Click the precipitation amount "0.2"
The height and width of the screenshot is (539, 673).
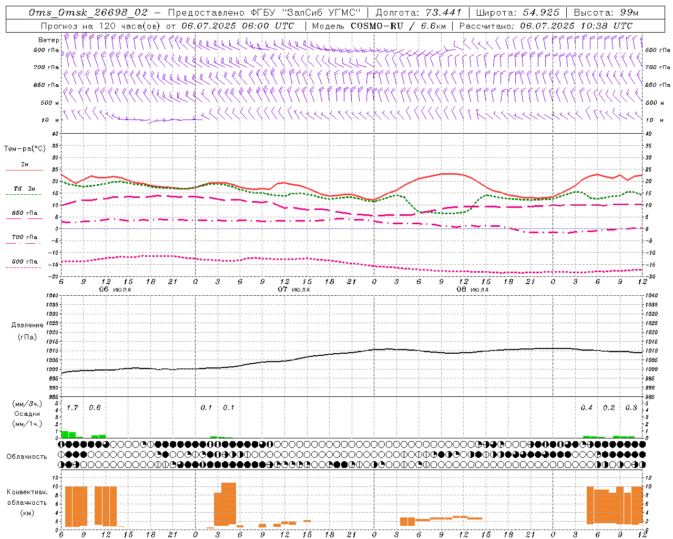pyautogui.click(x=609, y=407)
